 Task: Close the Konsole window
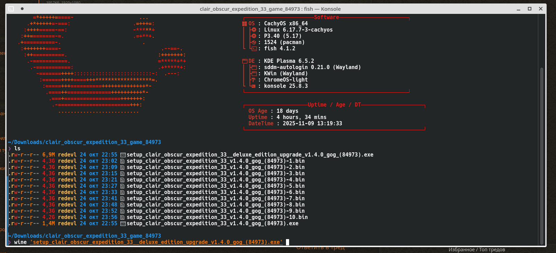click(541, 9)
